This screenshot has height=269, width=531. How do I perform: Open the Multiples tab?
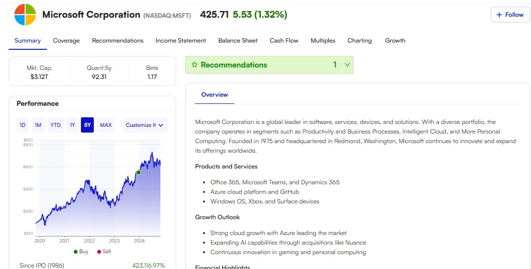323,41
